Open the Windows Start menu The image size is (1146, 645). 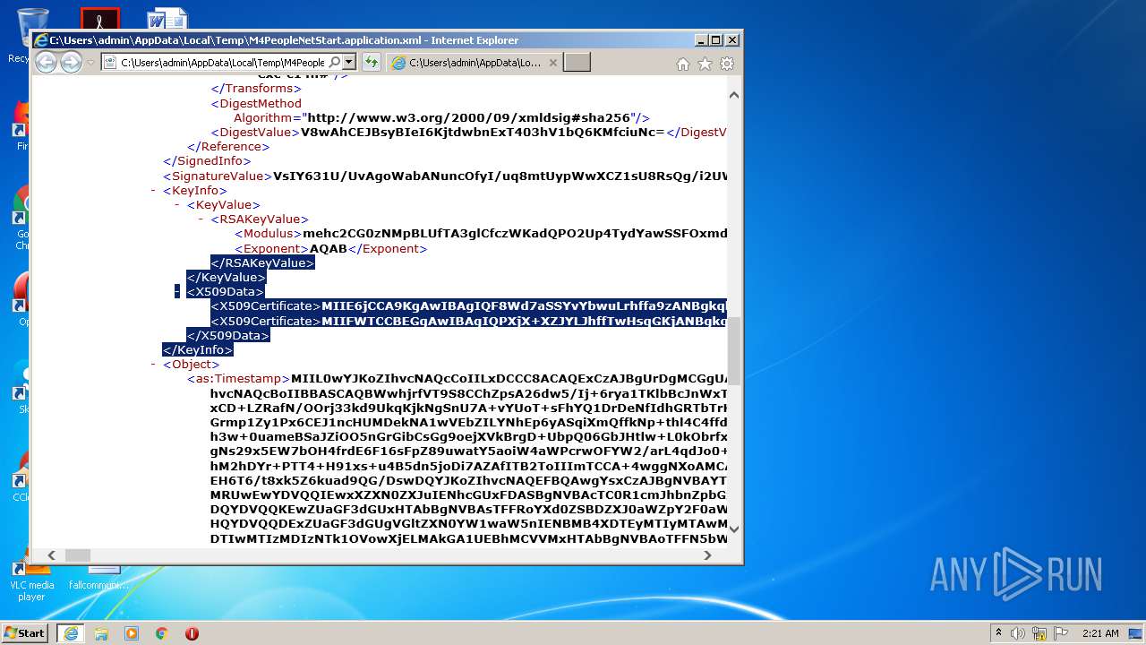pyautogui.click(x=25, y=632)
